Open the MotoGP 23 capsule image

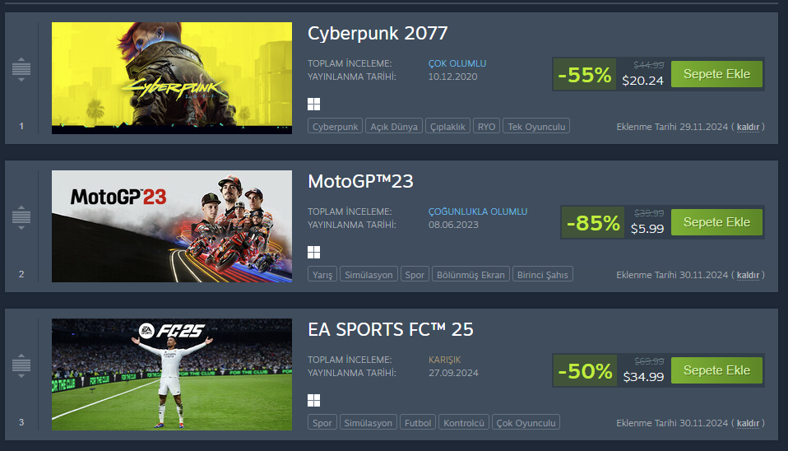(x=172, y=226)
